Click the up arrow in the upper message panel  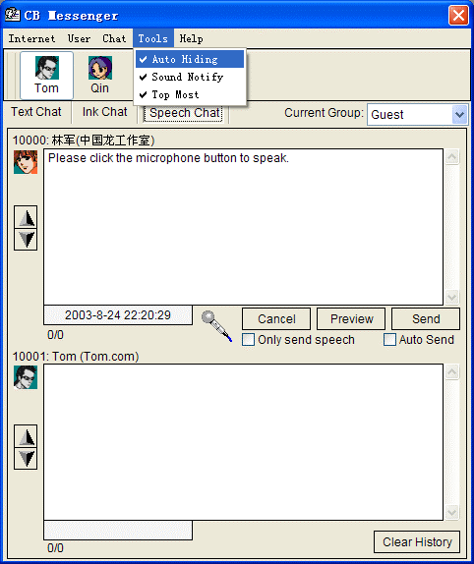pos(26,217)
